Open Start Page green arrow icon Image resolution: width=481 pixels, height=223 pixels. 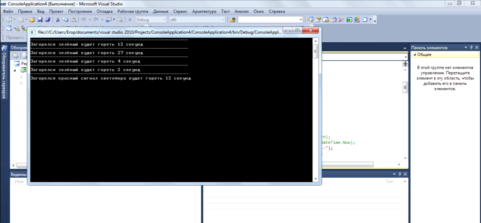click(349, 20)
